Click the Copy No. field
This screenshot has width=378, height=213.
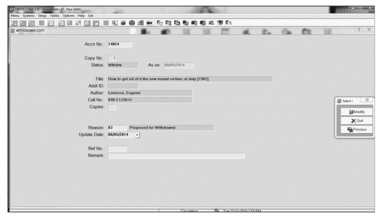(112, 58)
